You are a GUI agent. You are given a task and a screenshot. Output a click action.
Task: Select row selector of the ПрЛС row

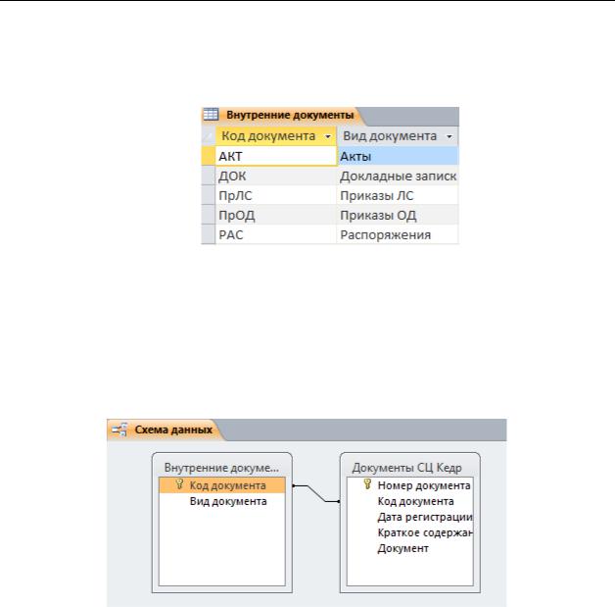point(209,195)
